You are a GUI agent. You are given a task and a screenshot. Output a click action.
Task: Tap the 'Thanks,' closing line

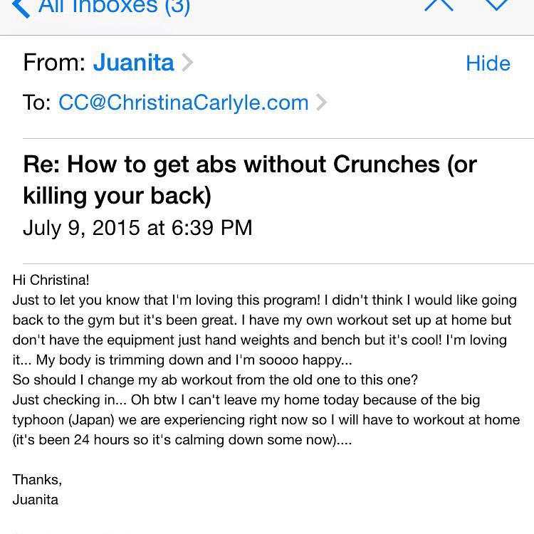coord(37,480)
